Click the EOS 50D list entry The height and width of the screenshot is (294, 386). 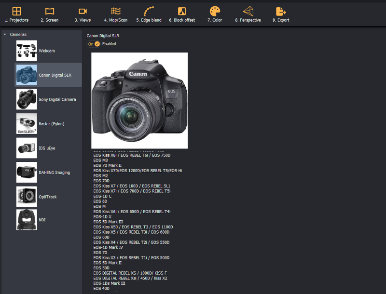point(101,268)
